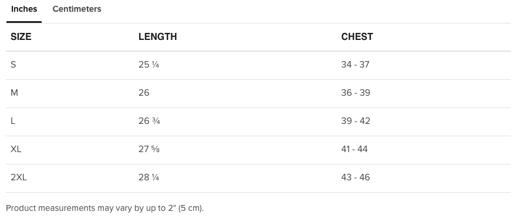Click the 26 ¾ length value

point(149,121)
